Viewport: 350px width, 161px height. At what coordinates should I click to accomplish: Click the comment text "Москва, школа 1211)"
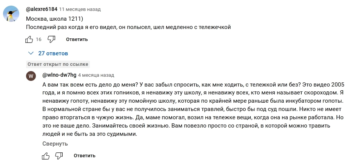pos(55,19)
